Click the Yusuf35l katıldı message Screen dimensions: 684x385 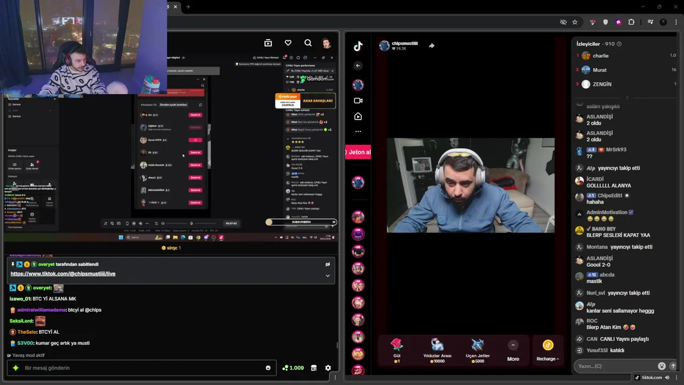point(605,350)
